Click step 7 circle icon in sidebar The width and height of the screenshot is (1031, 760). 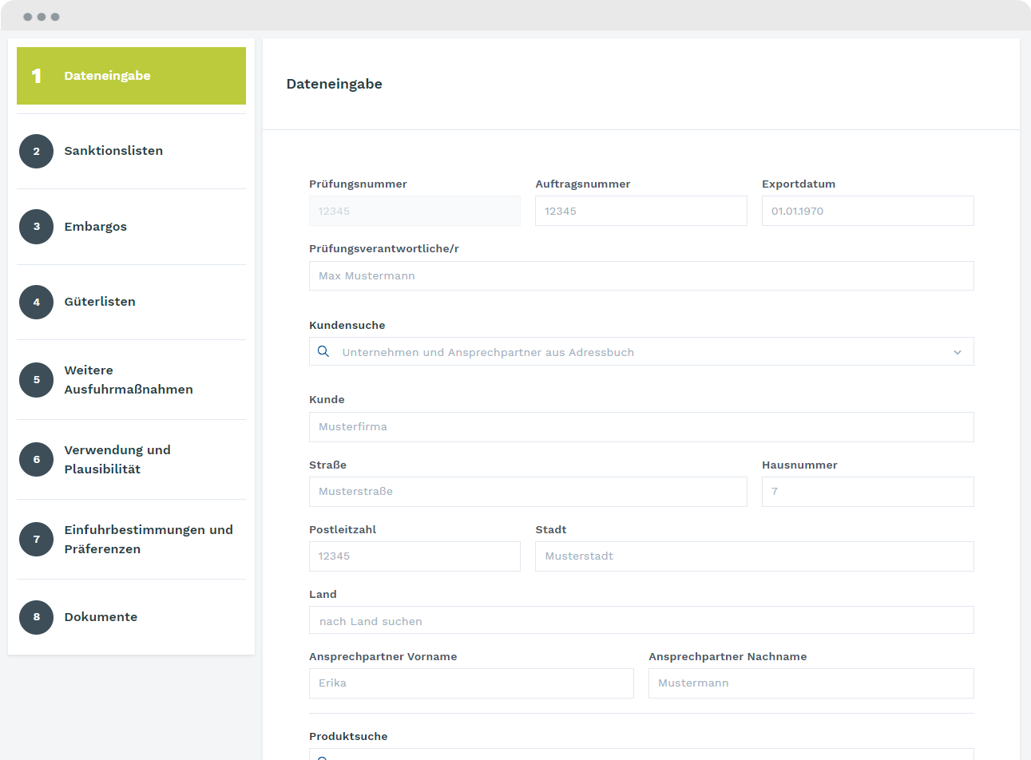click(36, 540)
